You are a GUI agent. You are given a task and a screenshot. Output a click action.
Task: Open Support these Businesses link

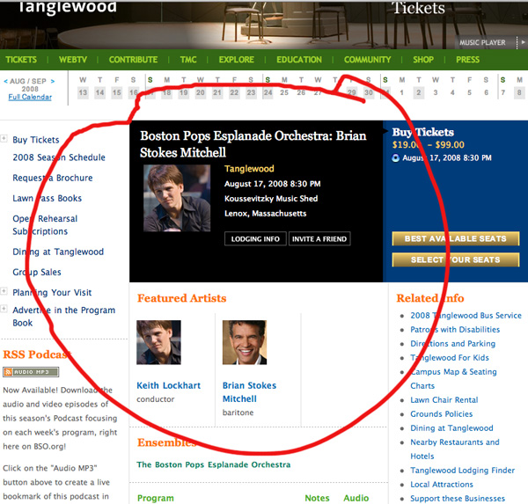[x=458, y=499]
